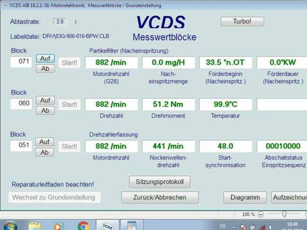
Task: Click Zurück/Abbrechen to go back
Action: (x=160, y=197)
